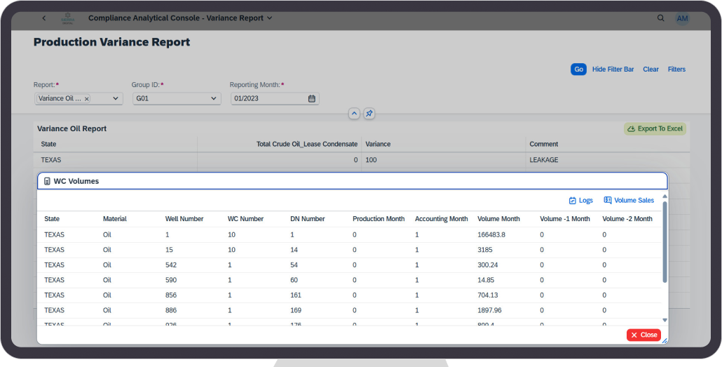
Task: Click the Volume Month column header
Action: coord(498,219)
